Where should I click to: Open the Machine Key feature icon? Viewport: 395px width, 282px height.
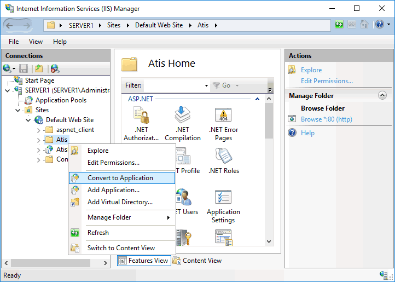184,237
